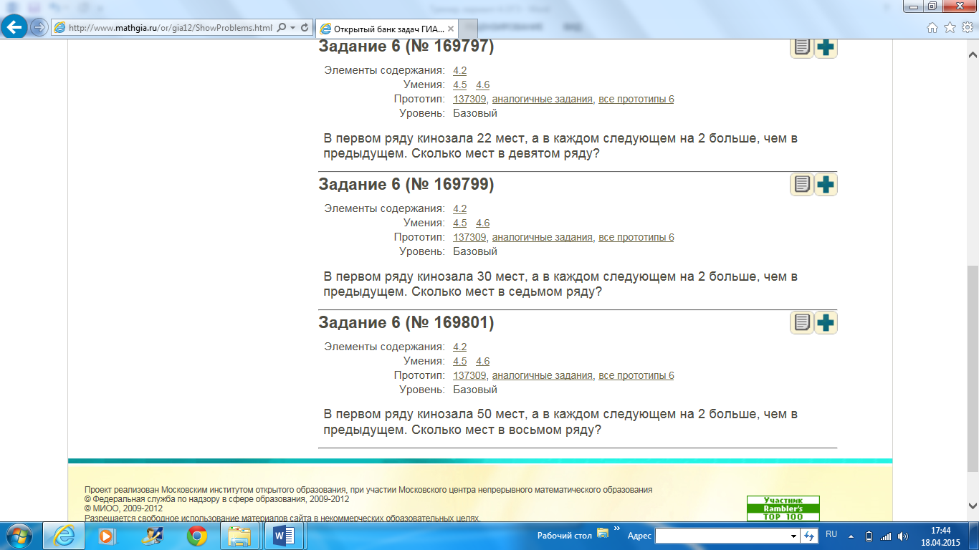The height and width of the screenshot is (550, 979).
Task: Open skill 4.5 link of task 169797
Action: 460,85
